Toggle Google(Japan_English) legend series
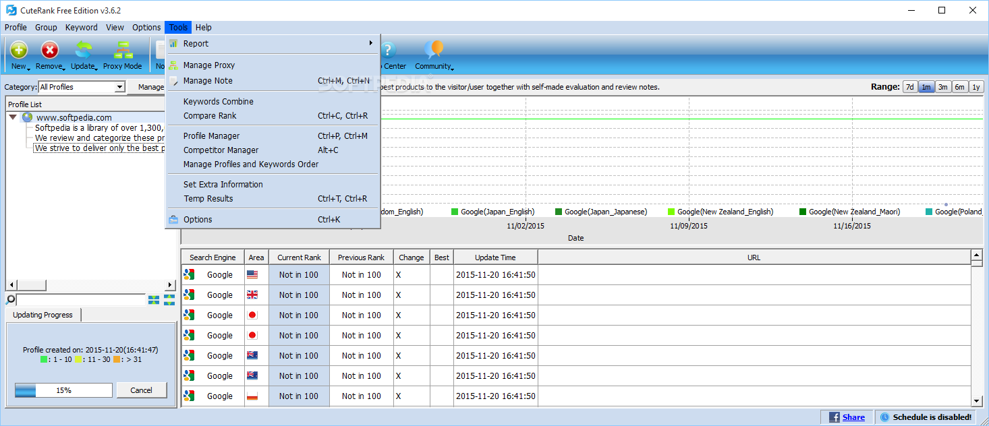 [492, 212]
